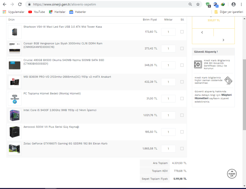Open the Sharkoon VS4-W case thumbnail
Viewport: 246px width, 189px height.
(x=14, y=32)
